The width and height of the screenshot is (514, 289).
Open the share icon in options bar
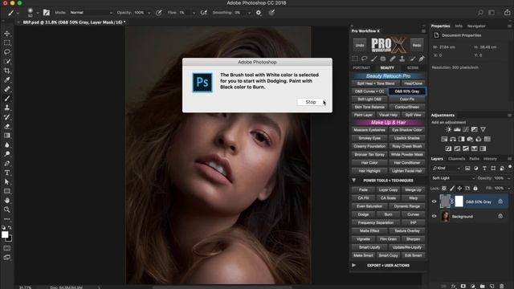[x=508, y=12]
